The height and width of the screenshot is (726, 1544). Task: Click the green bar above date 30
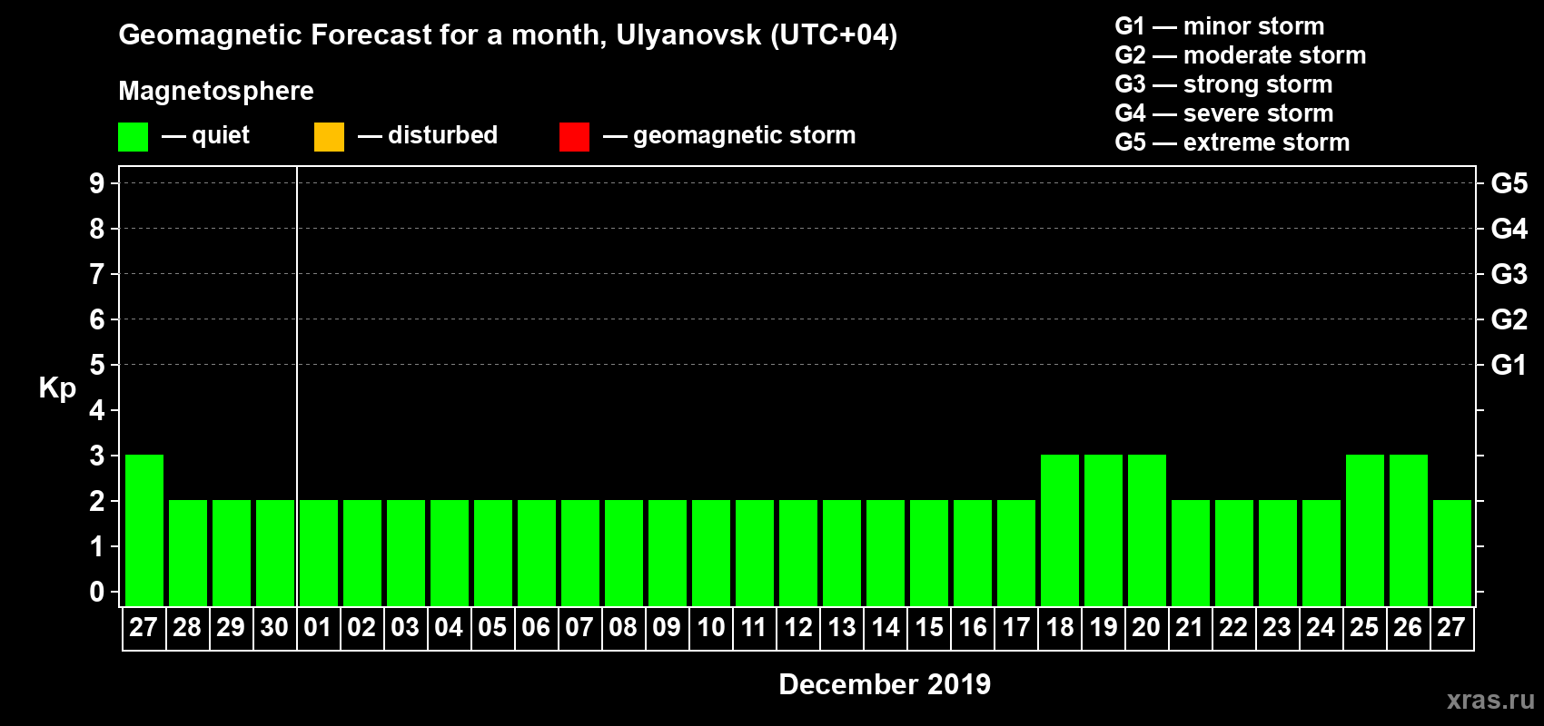click(x=275, y=553)
